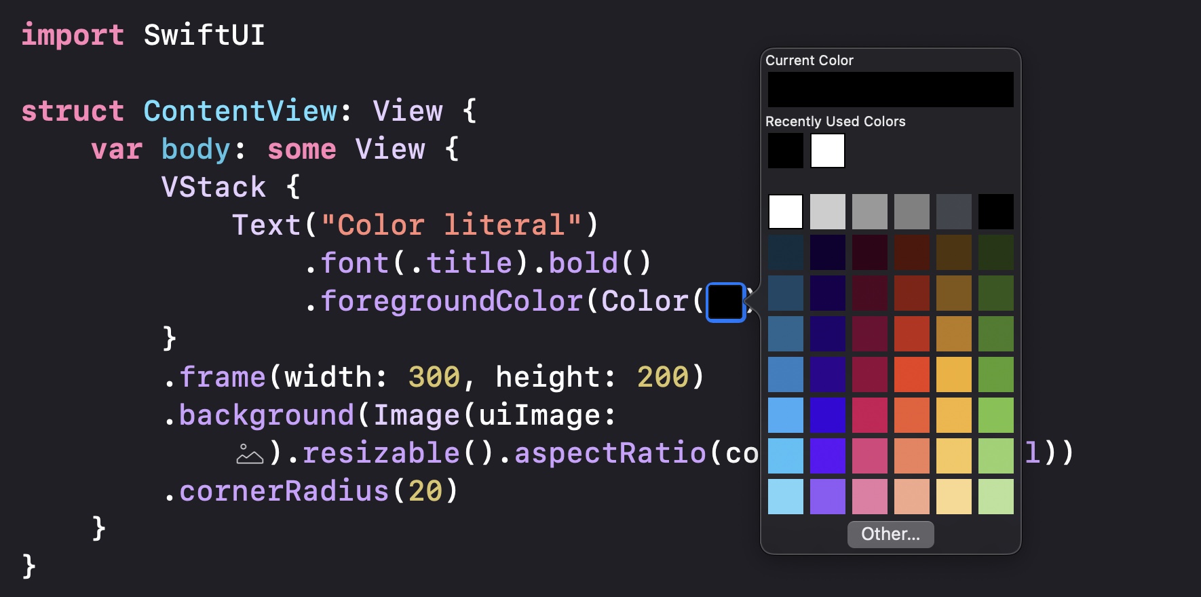Click the 'struct' keyword

click(73, 111)
